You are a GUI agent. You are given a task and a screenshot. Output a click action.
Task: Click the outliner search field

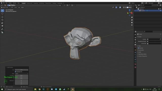click(x=147, y=5)
